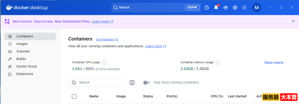Minimize the Docker Desktop window
The image size is (299, 104).
(x=270, y=7)
